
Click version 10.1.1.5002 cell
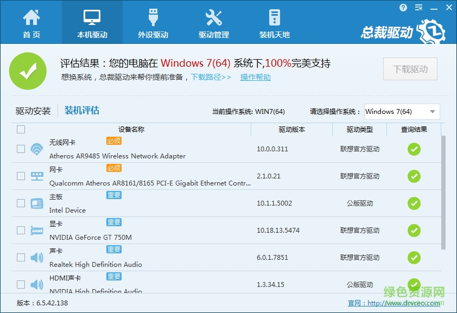coord(274,203)
